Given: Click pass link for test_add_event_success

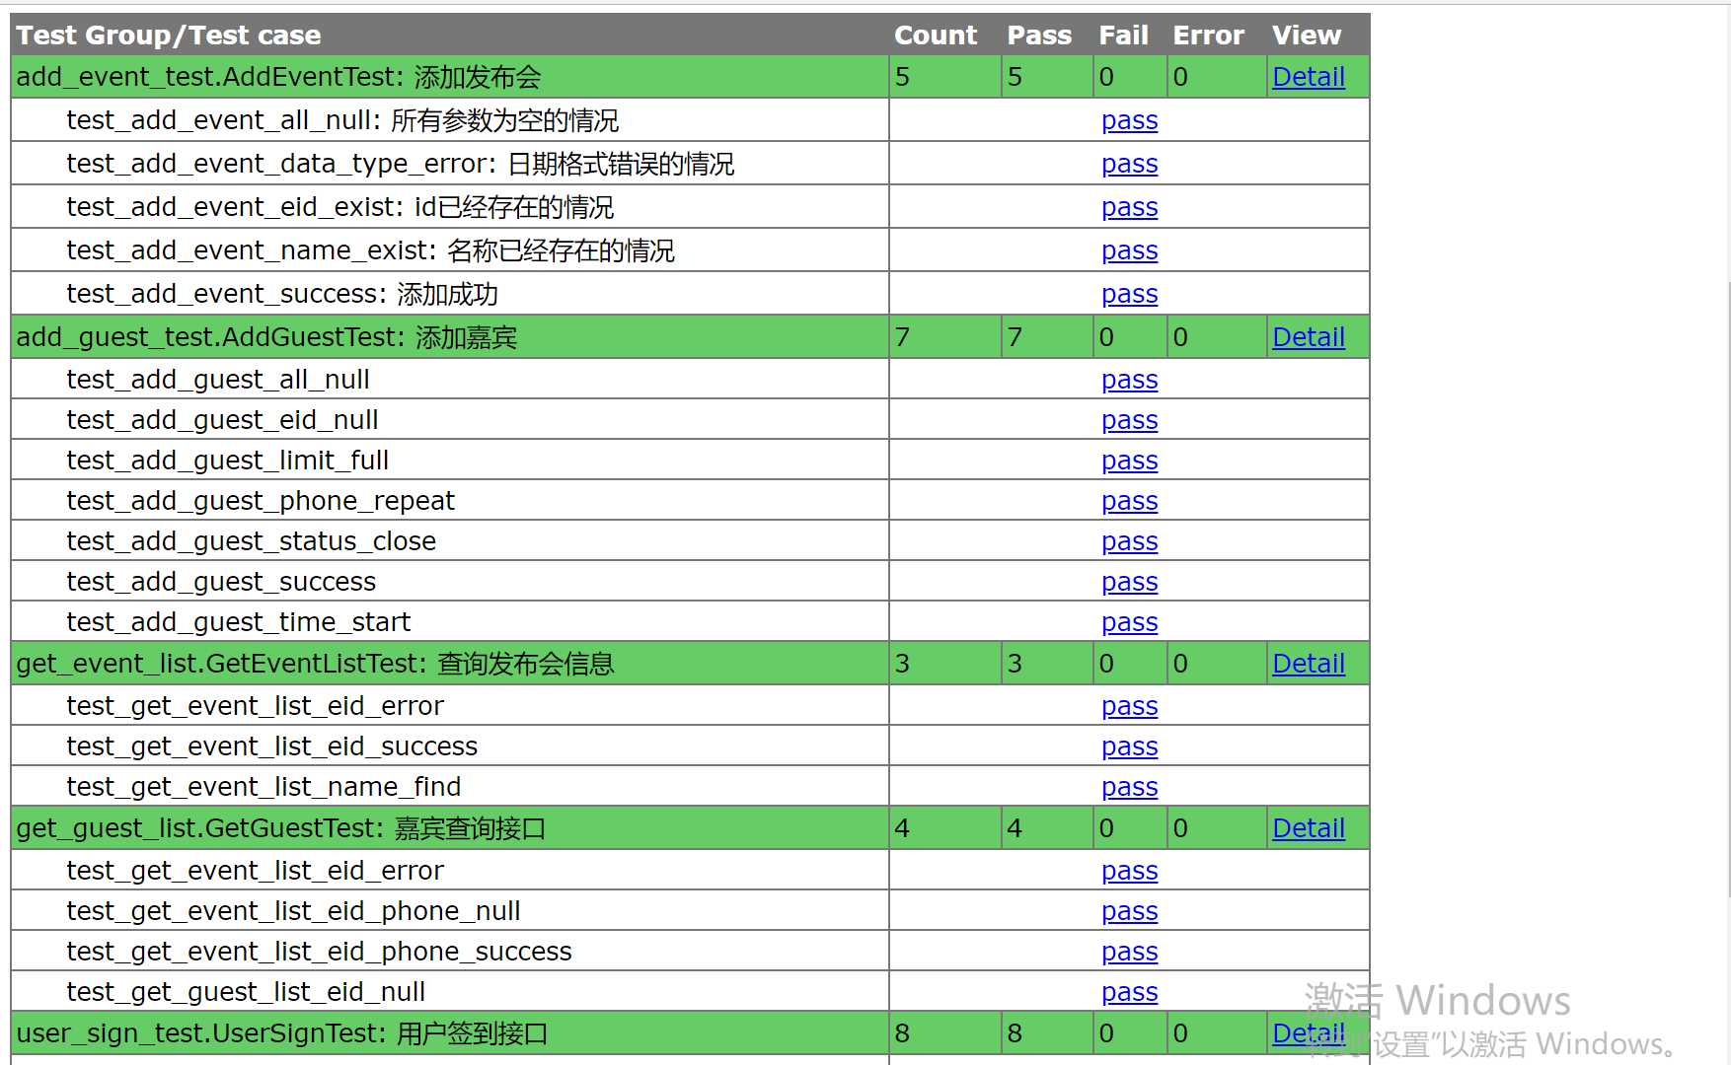Looking at the screenshot, I should point(1129,295).
